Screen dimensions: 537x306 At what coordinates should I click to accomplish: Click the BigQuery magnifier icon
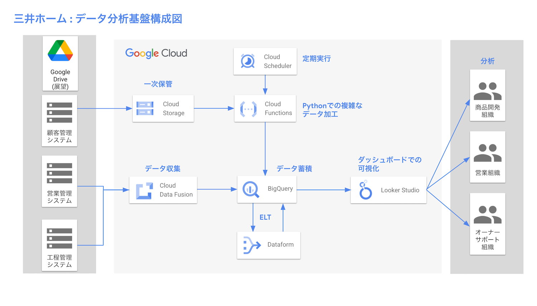(x=251, y=190)
